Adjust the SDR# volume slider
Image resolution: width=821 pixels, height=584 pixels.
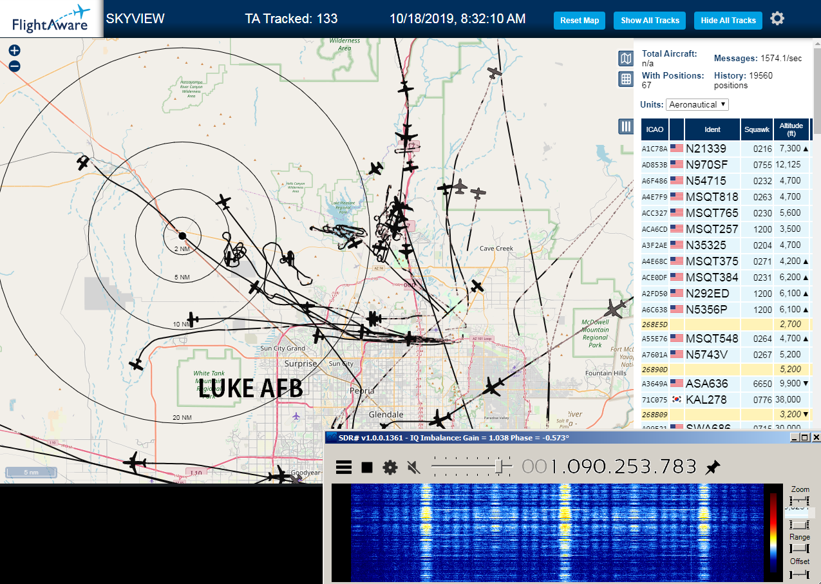click(x=472, y=466)
